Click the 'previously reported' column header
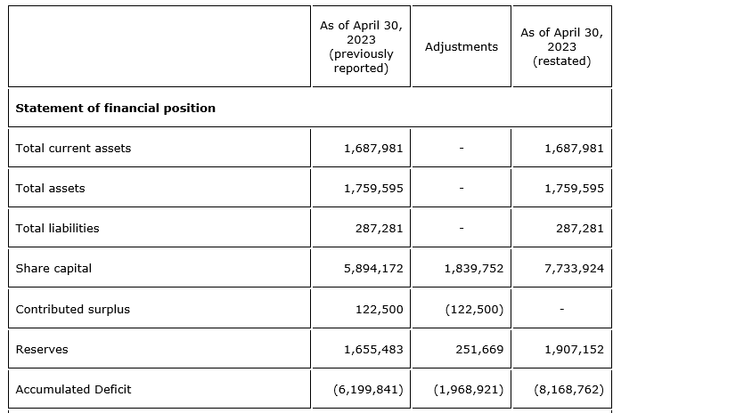The width and height of the screenshot is (752, 413). coord(361,47)
